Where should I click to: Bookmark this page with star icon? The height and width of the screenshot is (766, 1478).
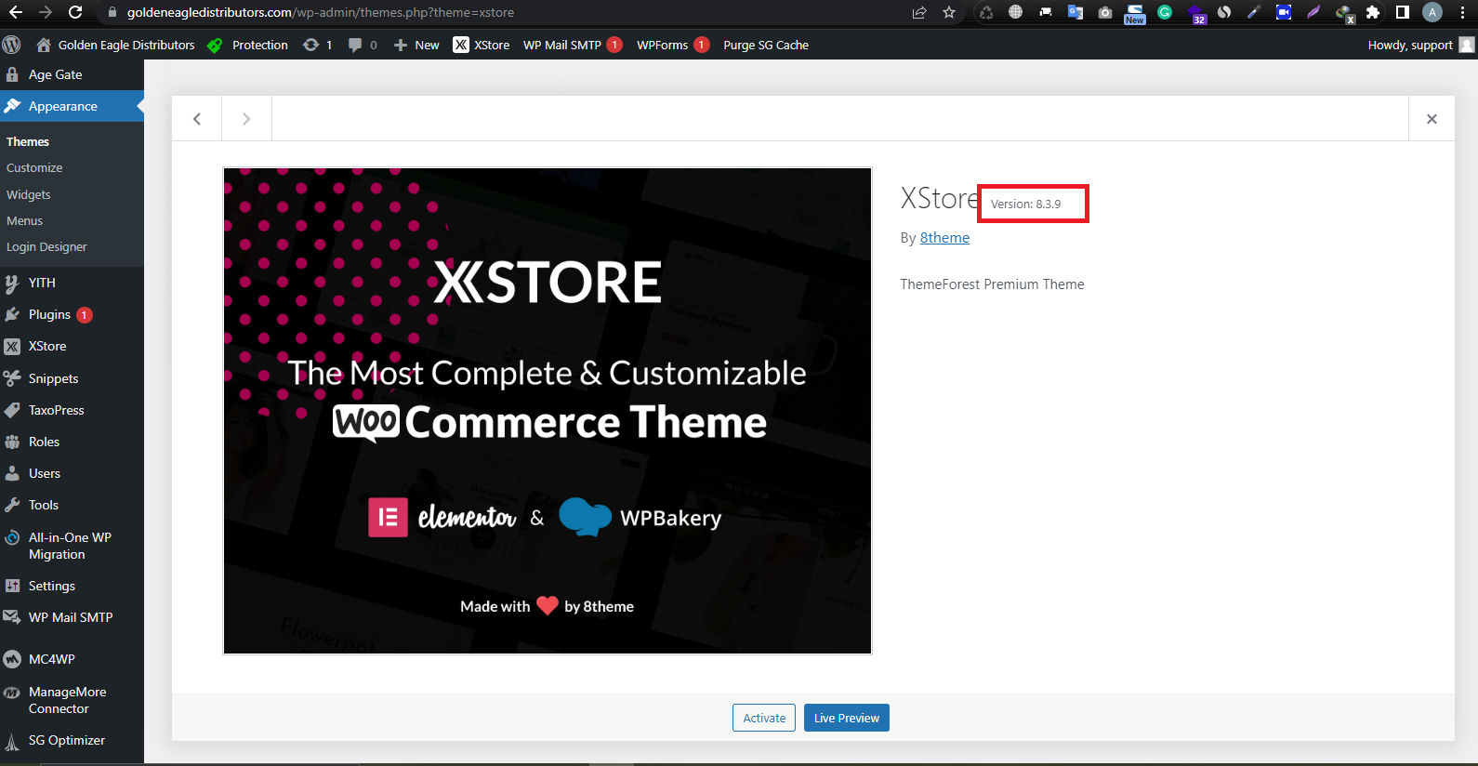click(x=949, y=12)
